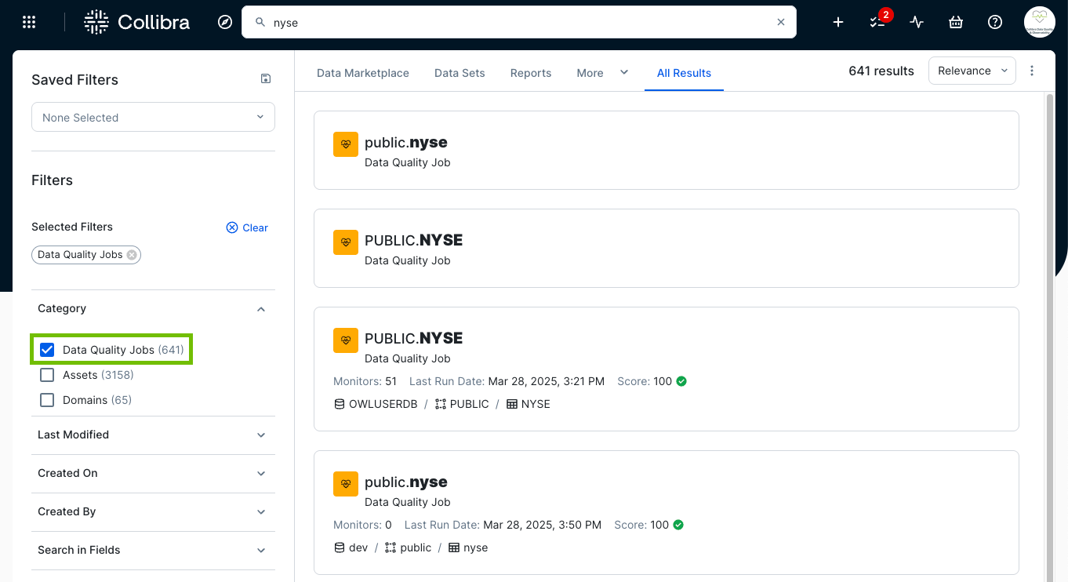Clear the nyse search text with the X
This screenshot has height=582, width=1068.
781,22
